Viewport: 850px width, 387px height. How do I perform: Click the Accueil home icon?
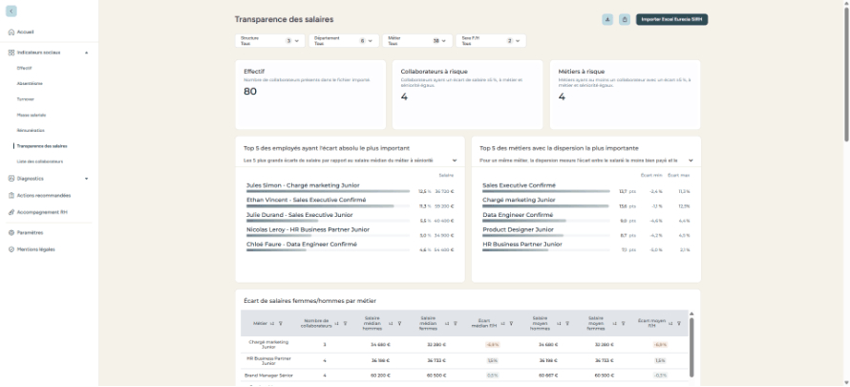coord(11,32)
